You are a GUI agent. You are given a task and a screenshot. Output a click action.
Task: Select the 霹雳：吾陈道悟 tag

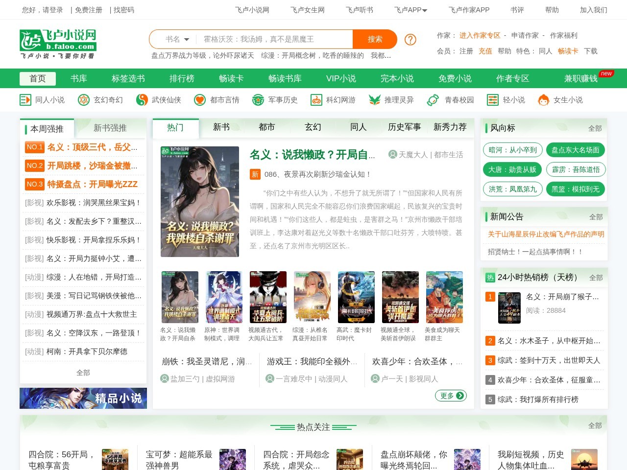(x=576, y=169)
